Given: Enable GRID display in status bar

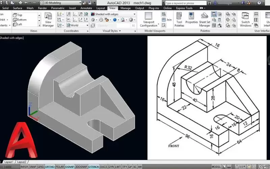Looking at the screenshot, I should [x=40, y=167].
